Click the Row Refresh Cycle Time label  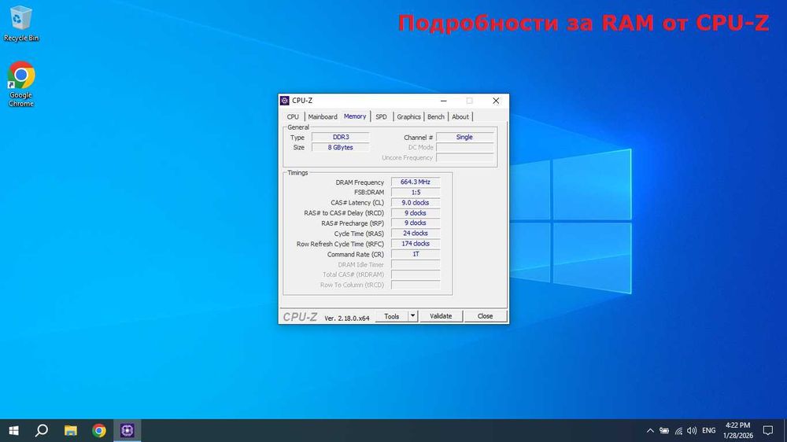[x=340, y=245]
